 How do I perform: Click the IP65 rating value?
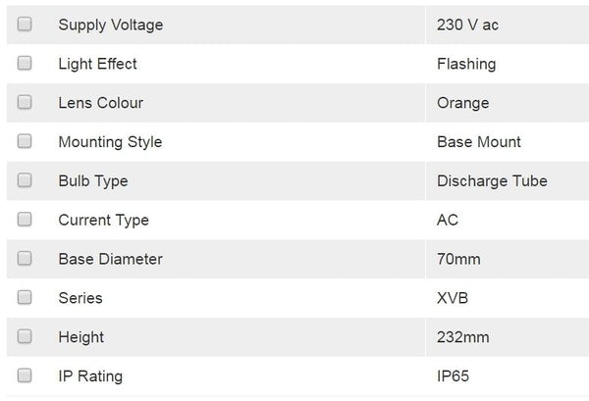[x=455, y=376]
